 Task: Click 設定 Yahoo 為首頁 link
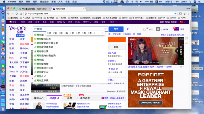pyautogui.click(x=168, y=22)
